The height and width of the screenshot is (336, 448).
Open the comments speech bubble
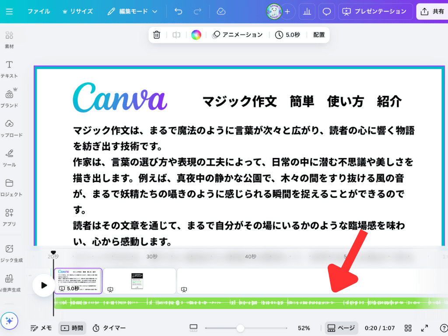pyautogui.click(x=326, y=11)
